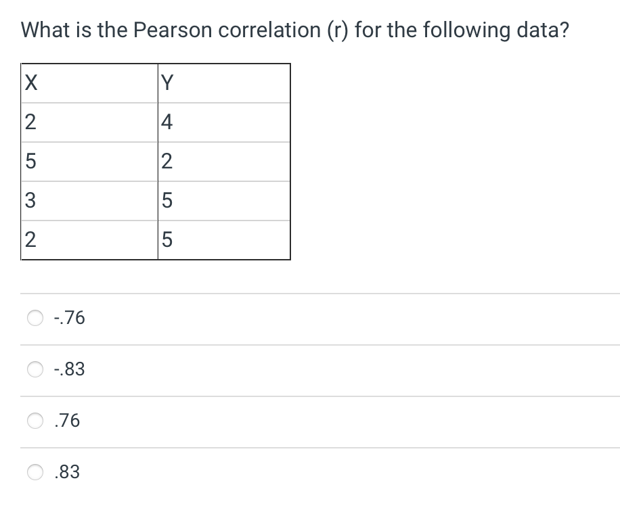Select the -.83 radio button
This screenshot has height=510, width=620.
coord(35,369)
